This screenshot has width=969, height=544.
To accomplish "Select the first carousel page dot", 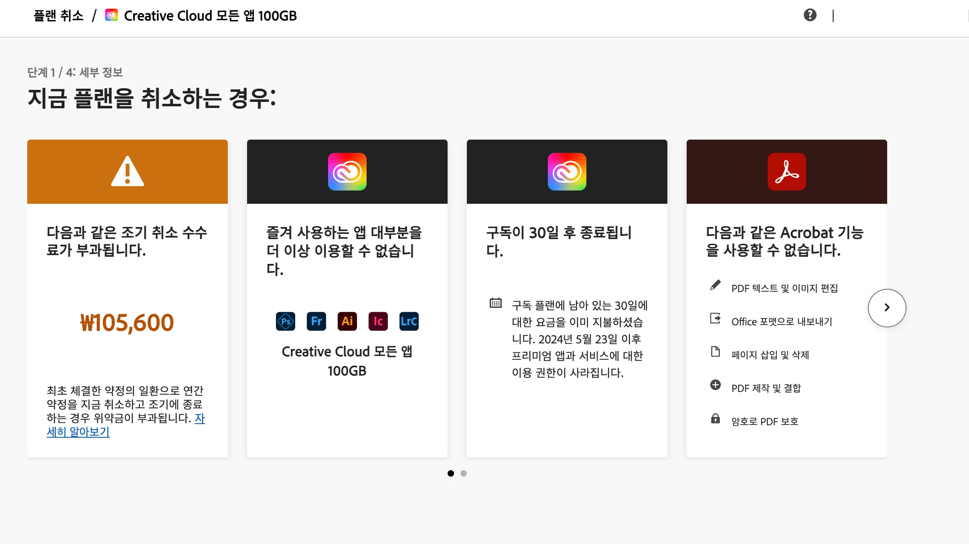I will pos(451,473).
